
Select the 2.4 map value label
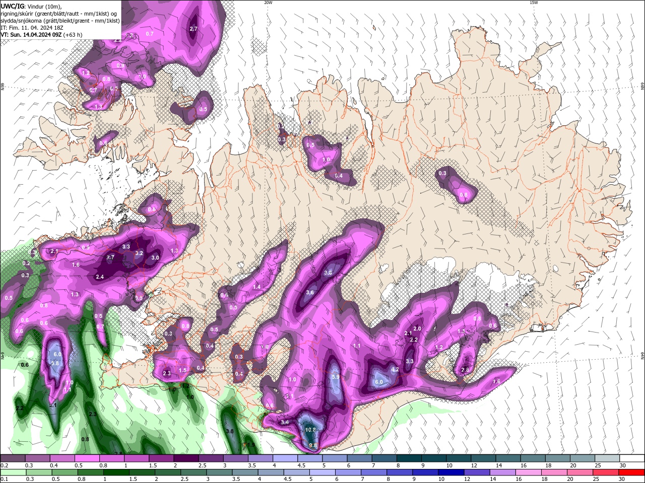coord(100,277)
